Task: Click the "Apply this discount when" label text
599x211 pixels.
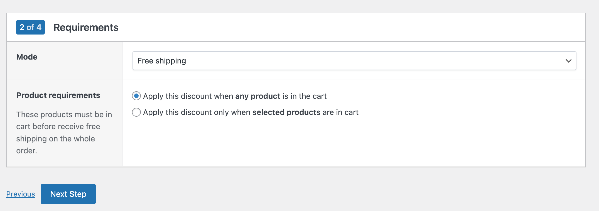Action: click(x=188, y=96)
